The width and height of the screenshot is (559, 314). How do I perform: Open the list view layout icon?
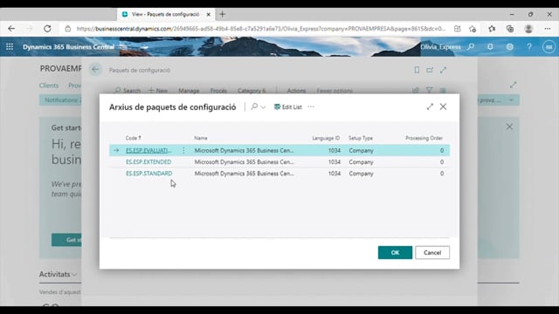pos(443,91)
